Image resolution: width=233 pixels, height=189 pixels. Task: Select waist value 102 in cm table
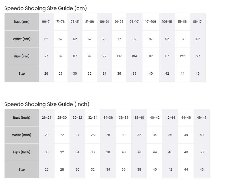point(197,39)
